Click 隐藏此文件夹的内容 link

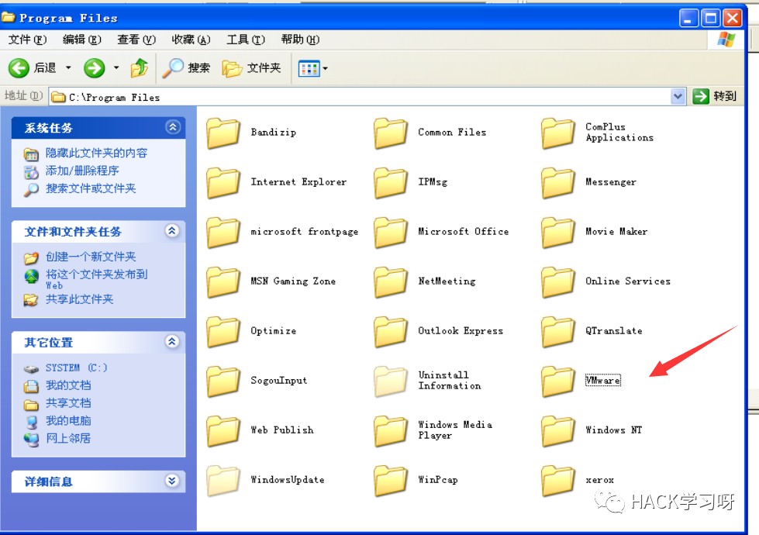click(96, 153)
